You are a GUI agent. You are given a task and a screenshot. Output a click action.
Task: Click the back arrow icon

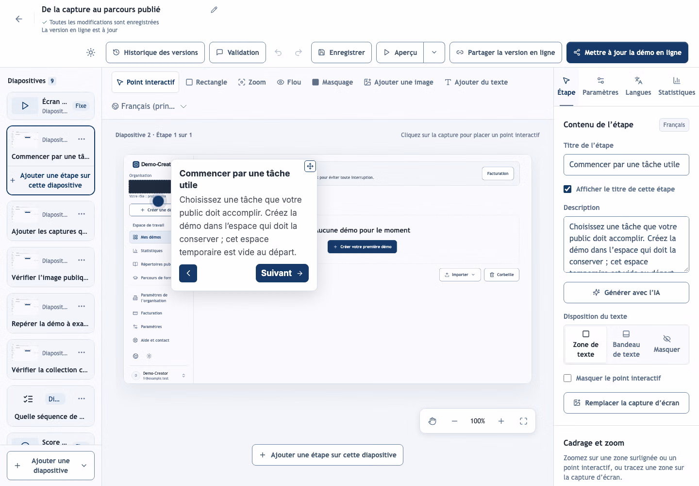coord(19,19)
